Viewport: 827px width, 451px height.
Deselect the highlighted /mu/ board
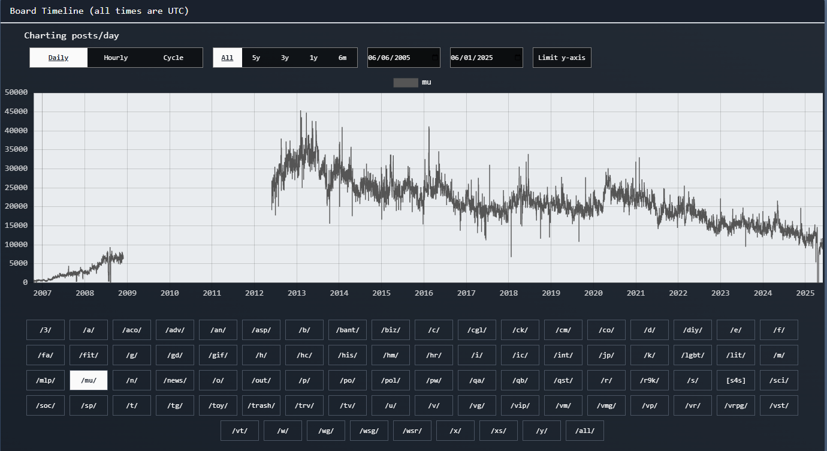point(89,380)
